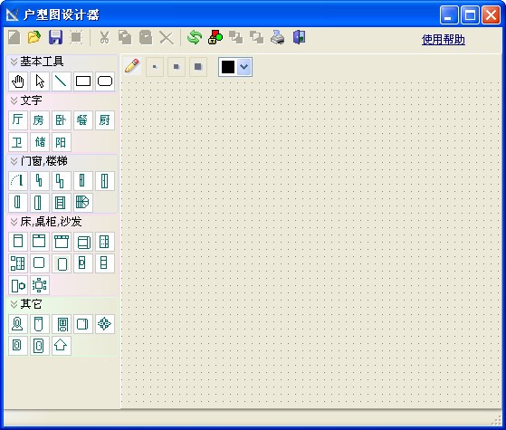The height and width of the screenshot is (430, 506).
Task: Maximize the 户型图设计器 window
Action: (470, 14)
